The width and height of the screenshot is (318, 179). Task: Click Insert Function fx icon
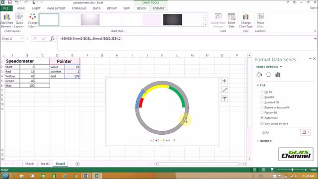coord(52,38)
